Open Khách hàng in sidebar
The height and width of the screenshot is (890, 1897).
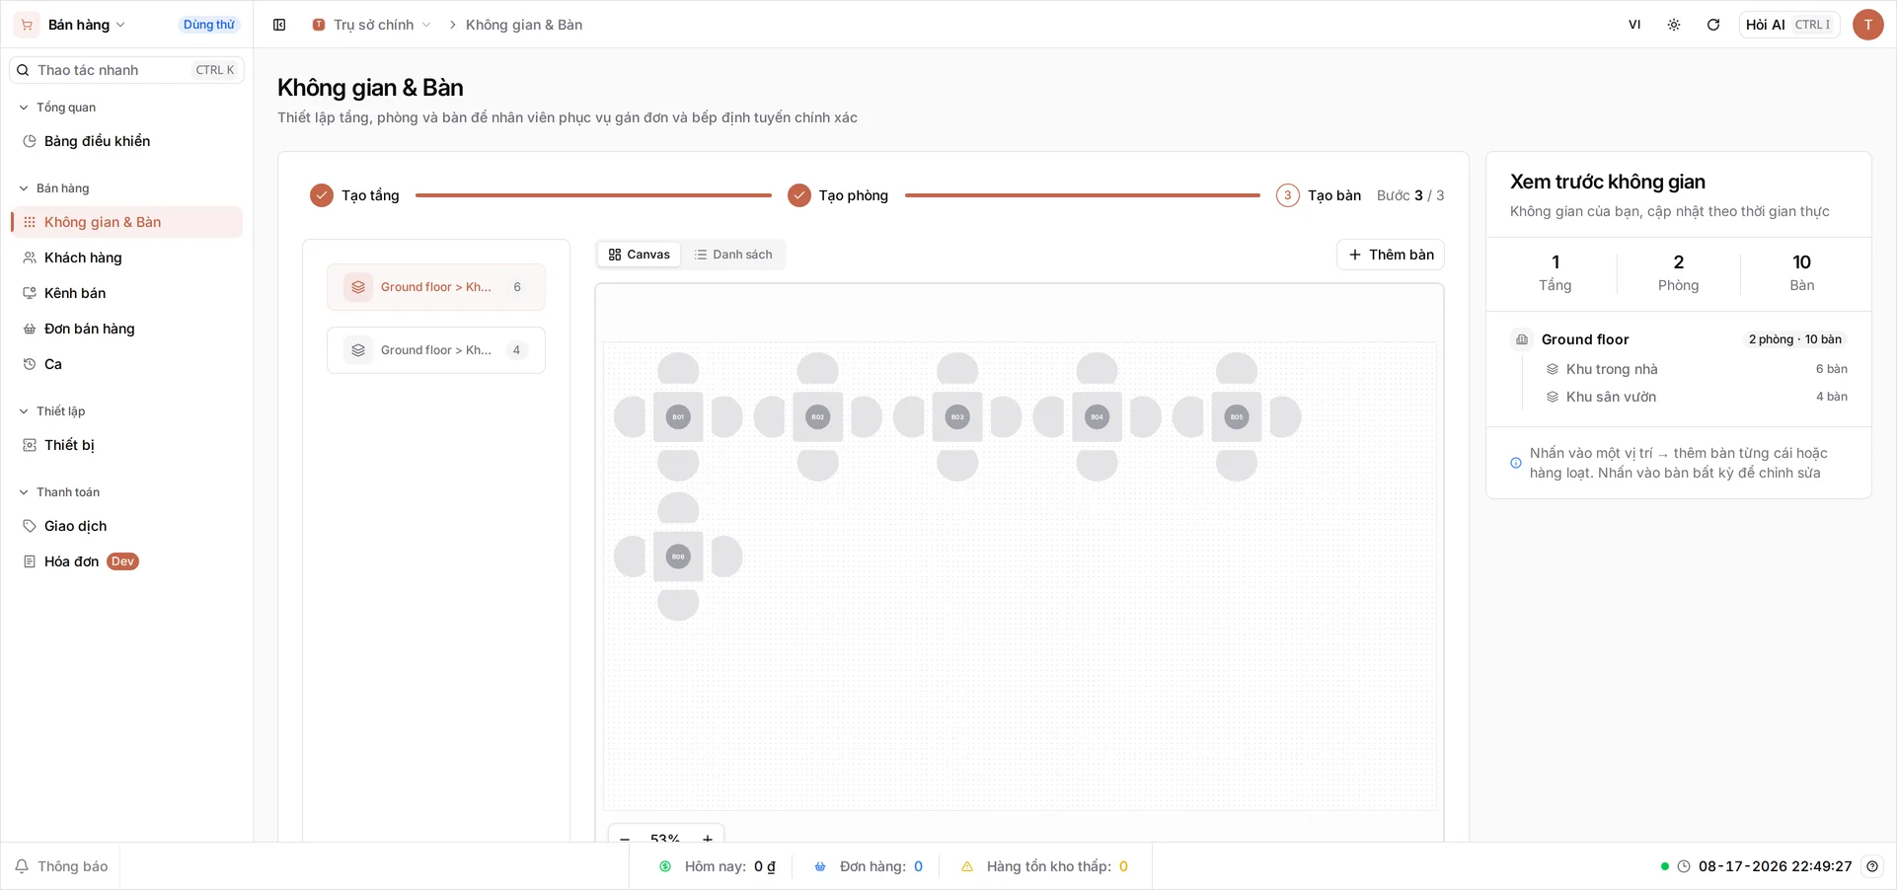pyautogui.click(x=126, y=258)
